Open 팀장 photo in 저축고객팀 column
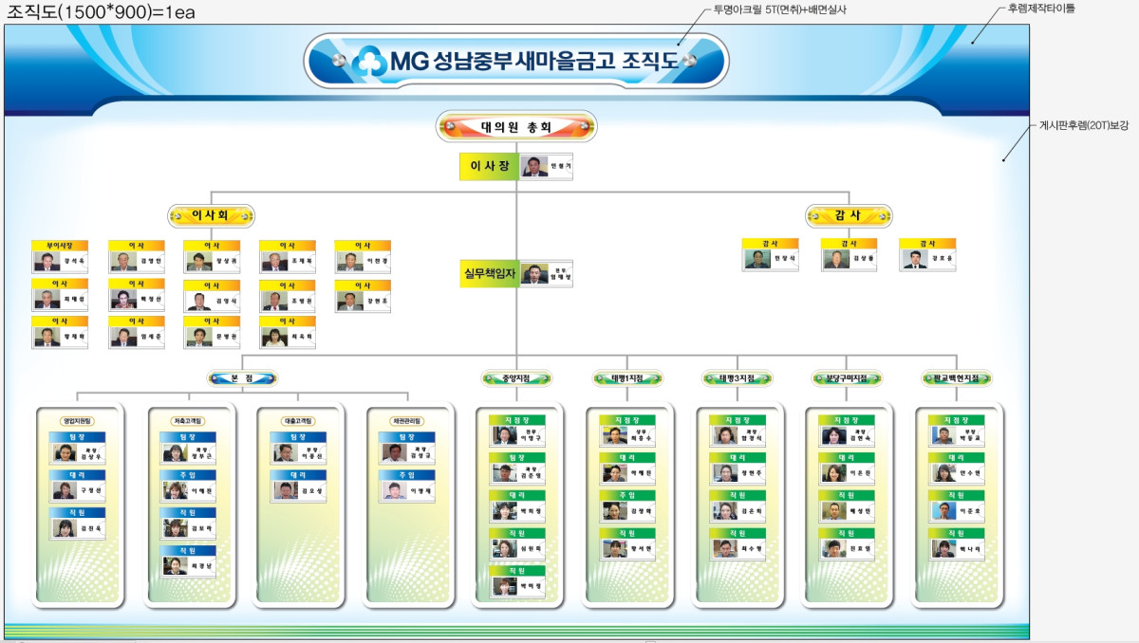1139x643 pixels. [174, 453]
